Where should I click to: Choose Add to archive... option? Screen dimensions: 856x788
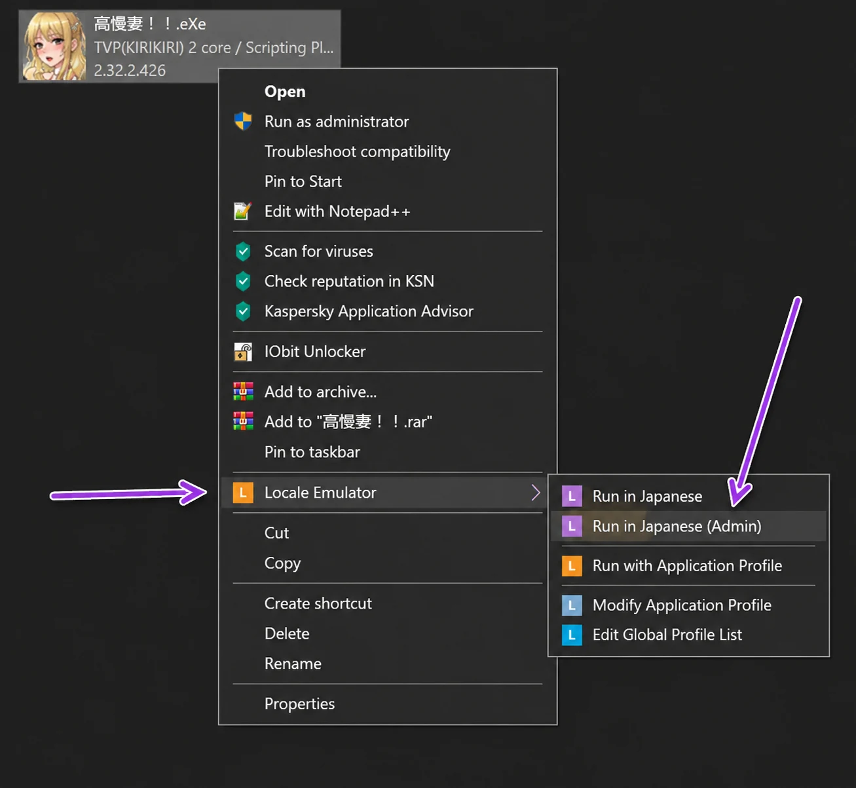(x=388, y=392)
